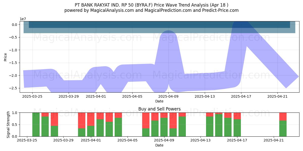Click the green segment of the bar at the 2025-04-17 tick
This screenshot has width=303, height=151.
[x=237, y=128]
